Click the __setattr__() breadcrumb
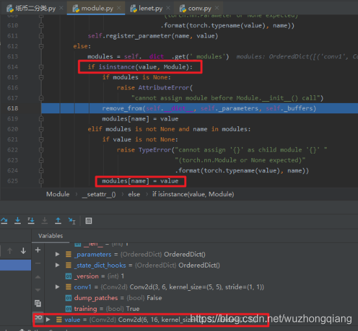The width and height of the screenshot is (358, 331). tap(99, 194)
